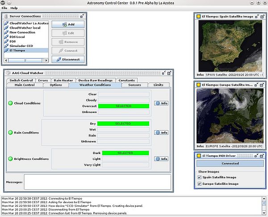268x217 pixels.
Task: Click the Europe satellite image thumbnail
Action: 230,116
